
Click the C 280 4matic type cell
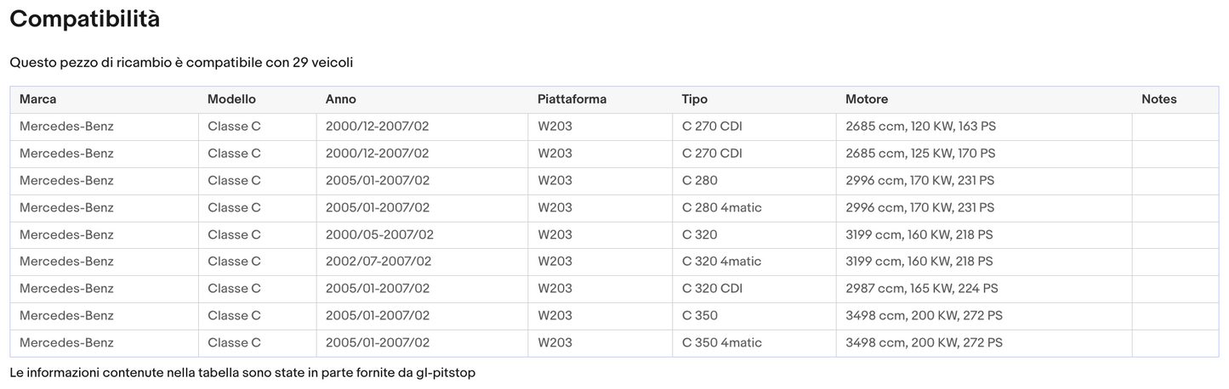[x=721, y=207]
